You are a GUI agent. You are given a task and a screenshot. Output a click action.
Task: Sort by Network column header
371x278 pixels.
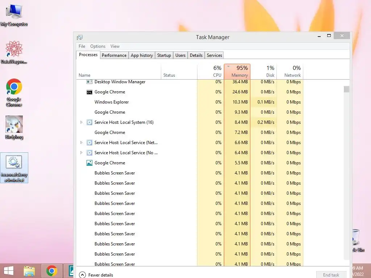coord(290,71)
